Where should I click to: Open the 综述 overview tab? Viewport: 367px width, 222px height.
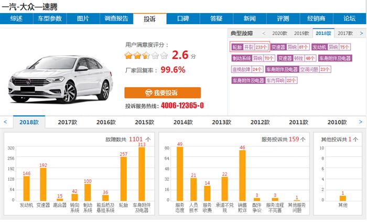pyautogui.click(x=16, y=18)
